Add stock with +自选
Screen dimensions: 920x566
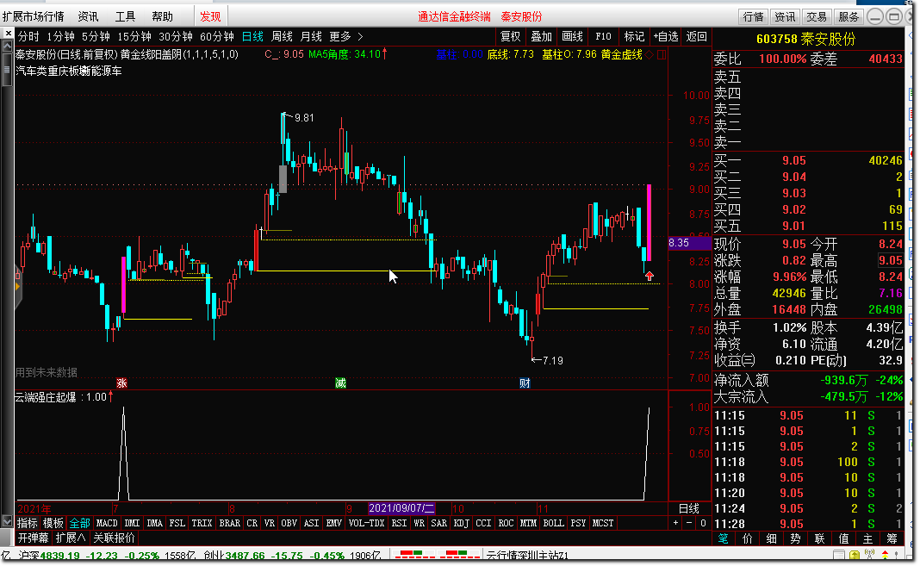point(666,36)
